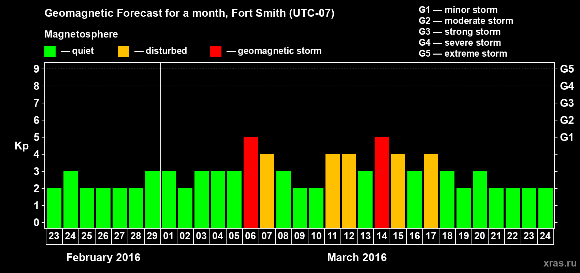
Task: Select the green bar for March 08
Action: click(x=284, y=199)
